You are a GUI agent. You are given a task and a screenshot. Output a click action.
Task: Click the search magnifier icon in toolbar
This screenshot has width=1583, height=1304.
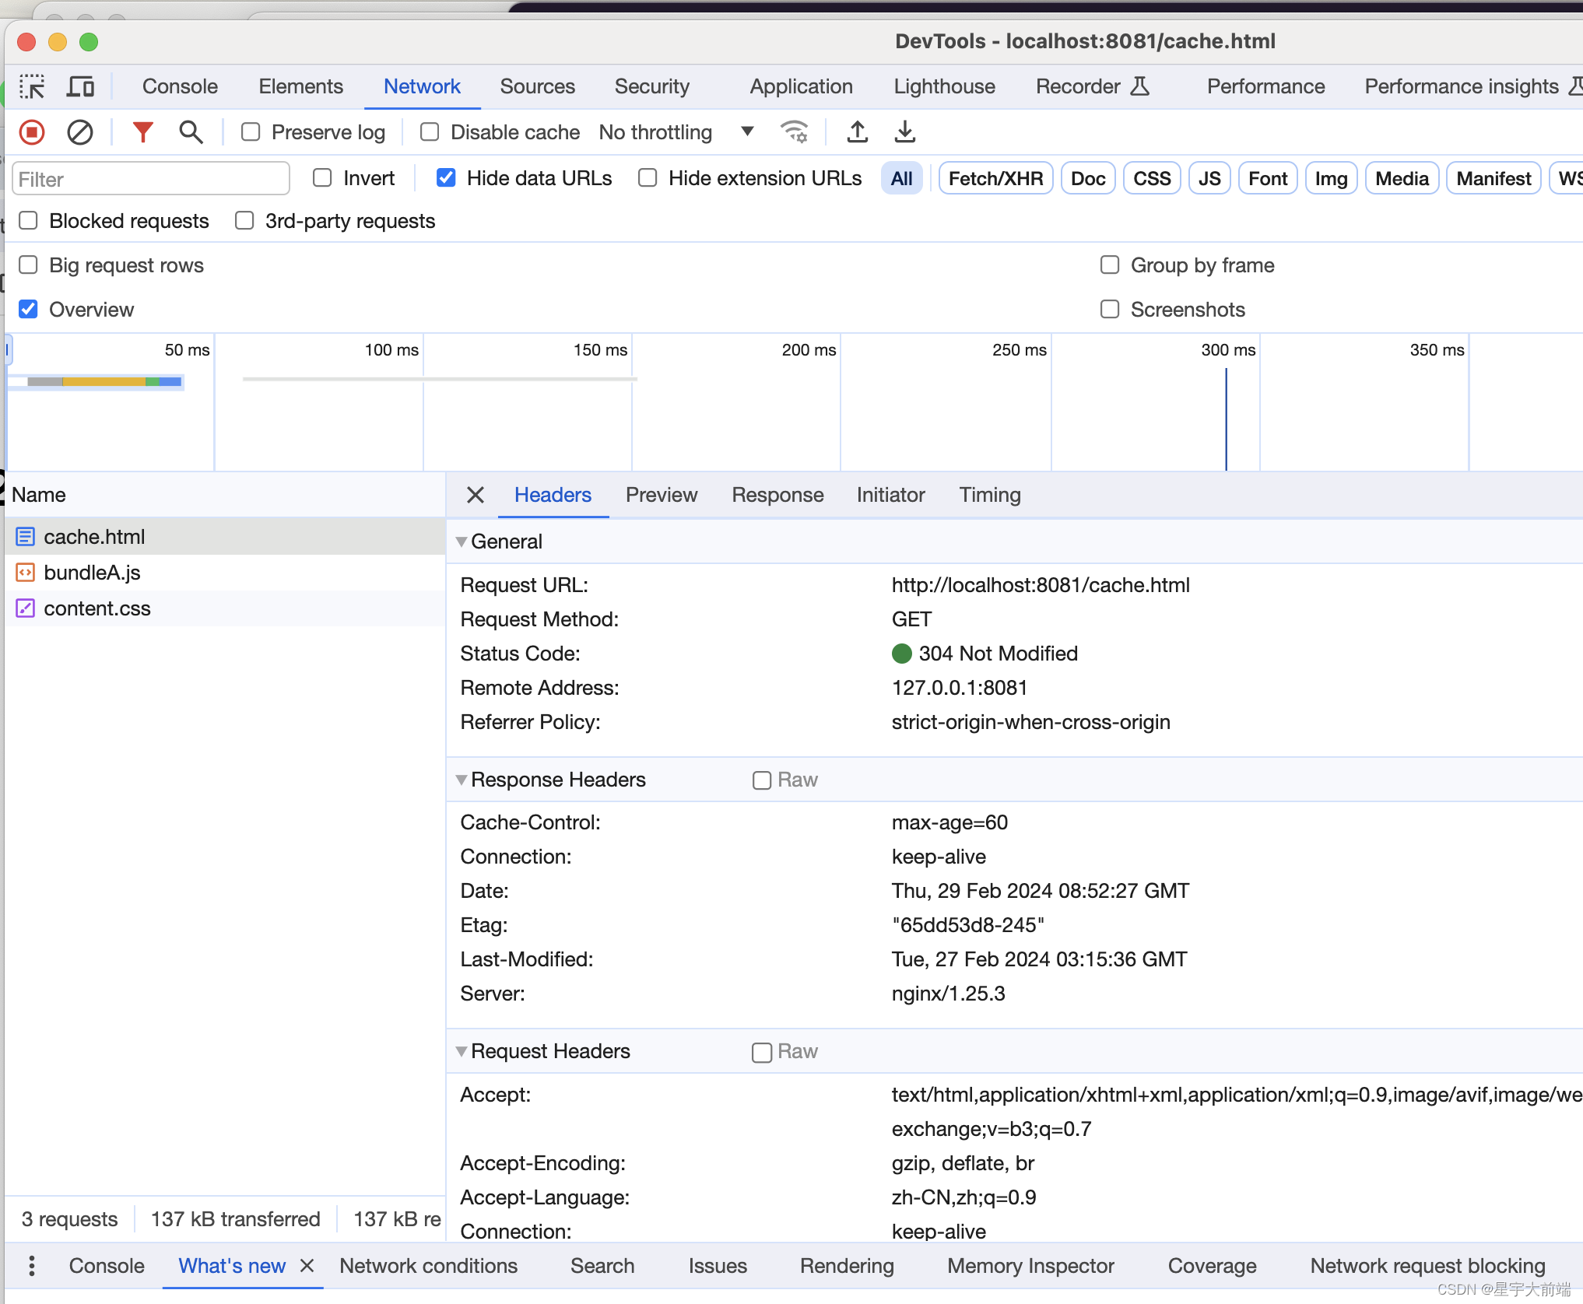pos(191,131)
